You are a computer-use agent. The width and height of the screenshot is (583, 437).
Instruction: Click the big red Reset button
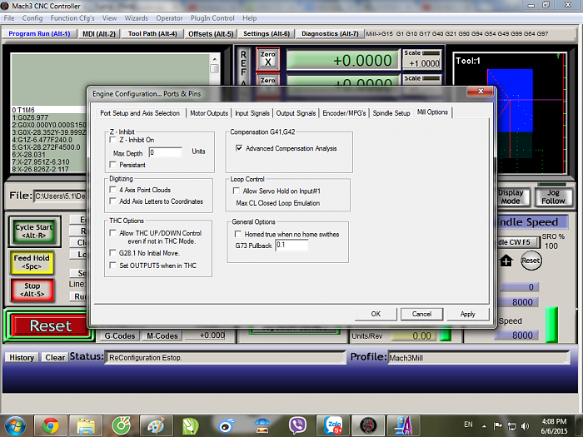[x=51, y=326]
